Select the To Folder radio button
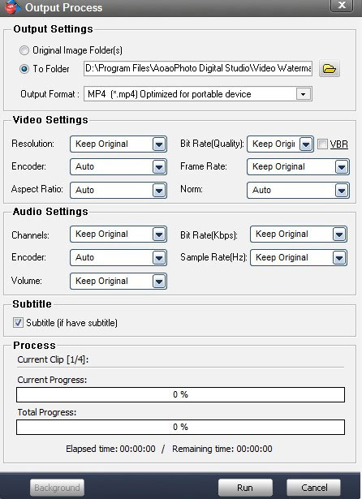 [x=24, y=69]
